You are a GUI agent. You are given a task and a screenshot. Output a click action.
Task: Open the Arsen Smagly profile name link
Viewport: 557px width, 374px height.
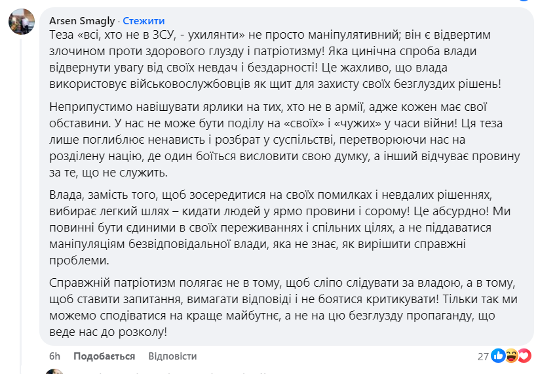pyautogui.click(x=83, y=21)
